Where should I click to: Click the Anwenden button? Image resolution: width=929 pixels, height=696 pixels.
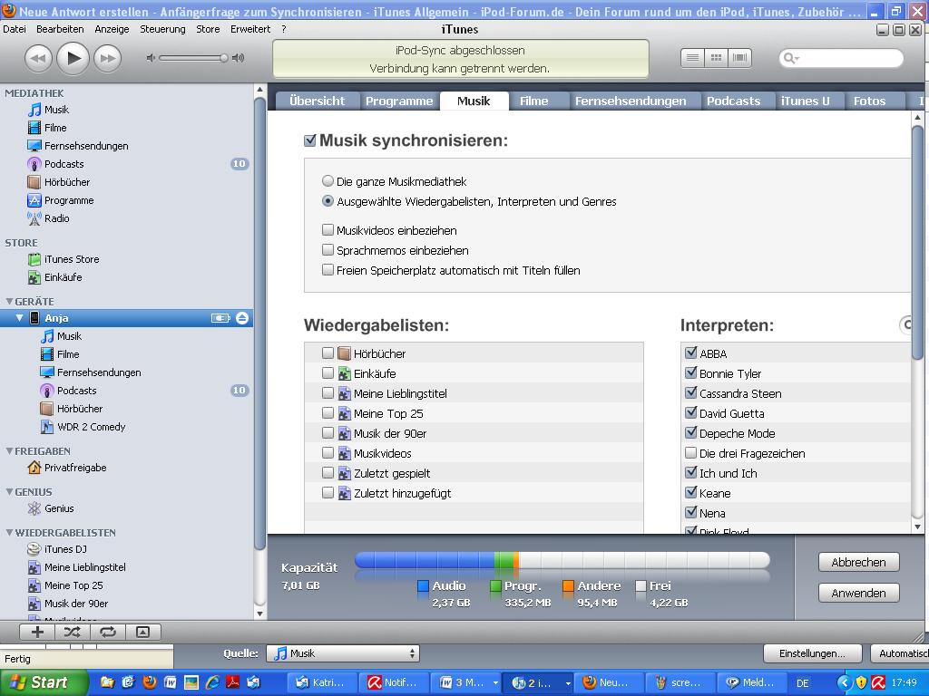[x=858, y=593]
